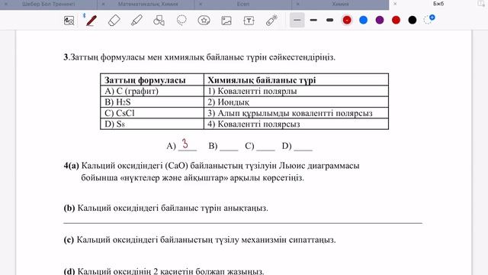Click the cell "4) Ковалентті полярсыз"
This screenshot has height=275, width=488.
(296, 124)
